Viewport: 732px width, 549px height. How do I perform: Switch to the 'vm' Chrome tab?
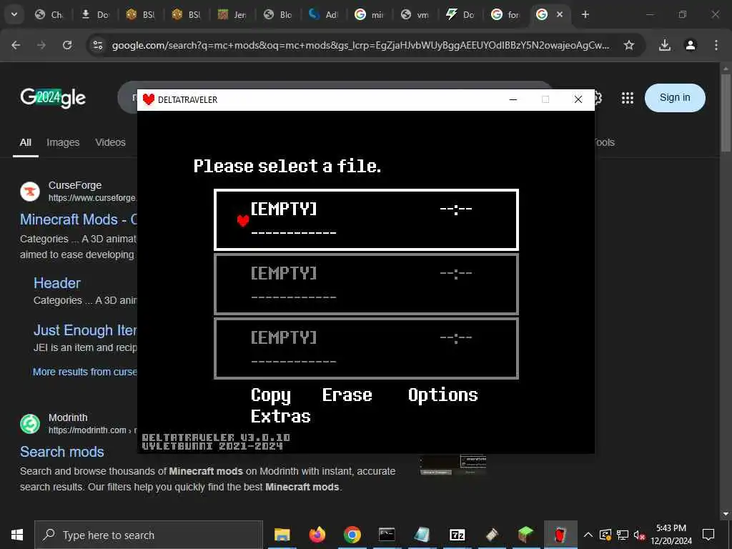415,14
